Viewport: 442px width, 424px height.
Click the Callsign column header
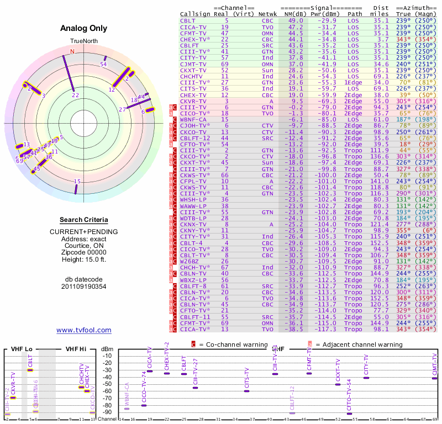tap(195, 14)
